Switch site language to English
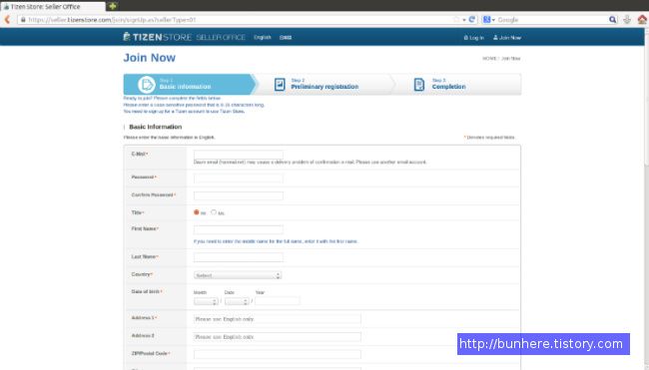Screen dimensions: 649x370 coord(262,37)
